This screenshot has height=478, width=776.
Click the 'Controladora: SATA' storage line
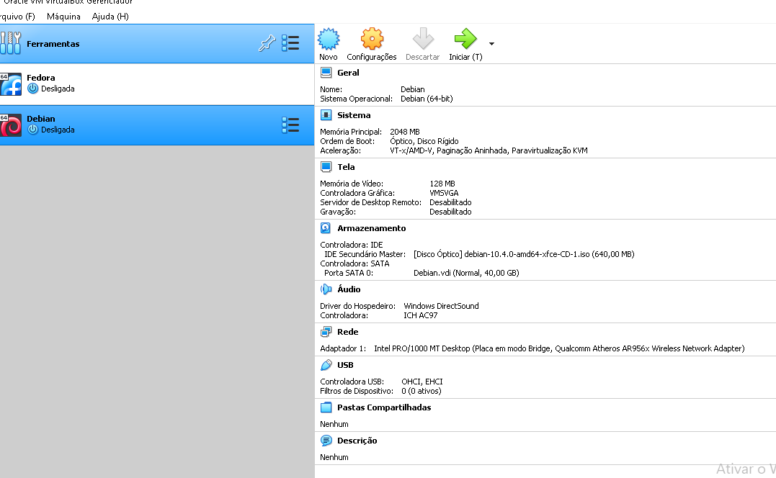pyautogui.click(x=354, y=263)
